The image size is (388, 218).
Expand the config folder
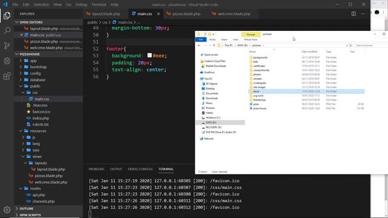pos(21,73)
